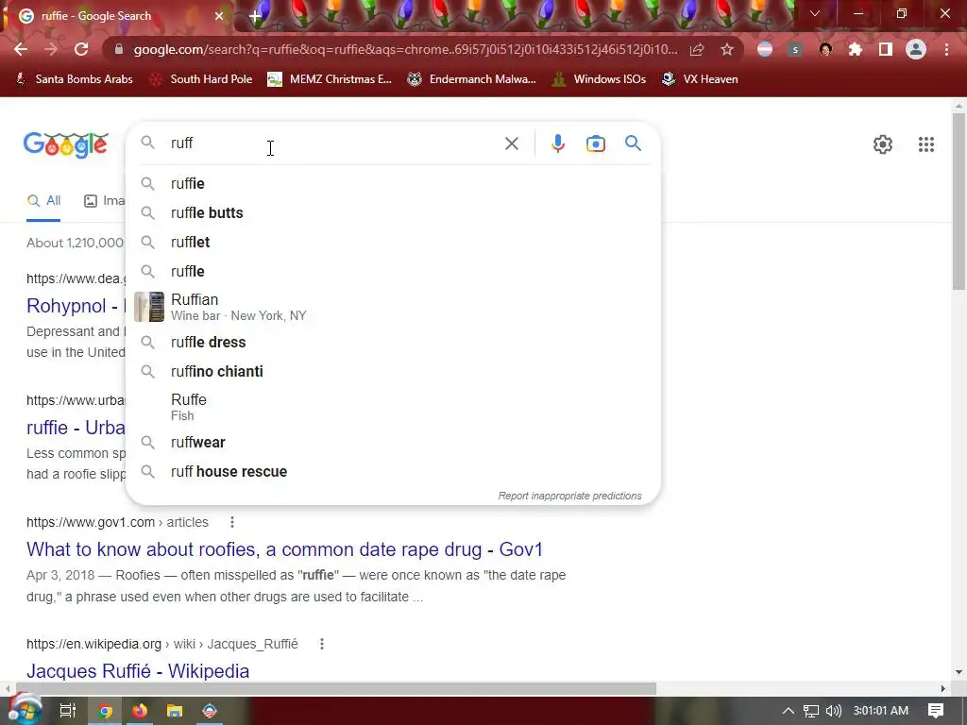
Task: Open the Windows ISOs bookmark
Action: pyautogui.click(x=599, y=79)
